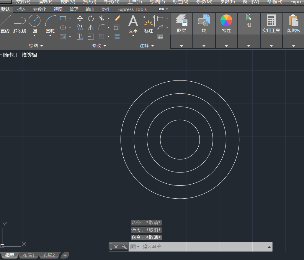This screenshot has width=304, height=260.
Task: Expand command line history arrow
Action: coord(269,247)
